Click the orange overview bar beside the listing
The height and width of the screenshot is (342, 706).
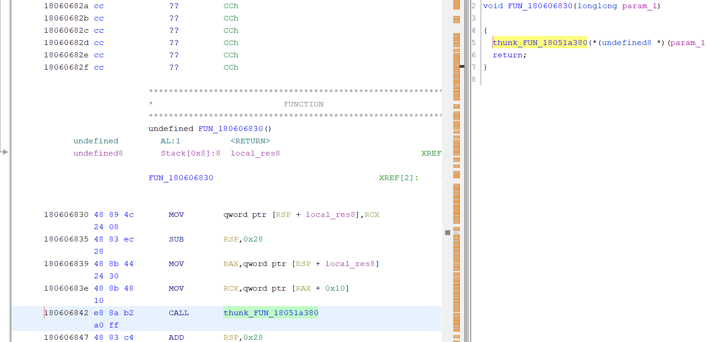click(x=456, y=171)
